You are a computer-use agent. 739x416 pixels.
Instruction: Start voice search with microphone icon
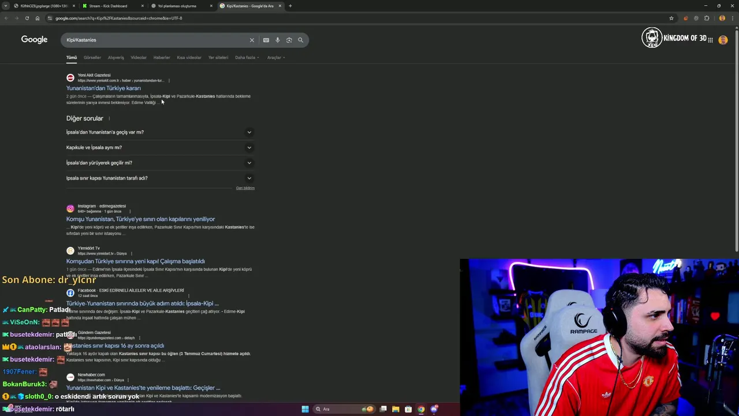pos(277,40)
